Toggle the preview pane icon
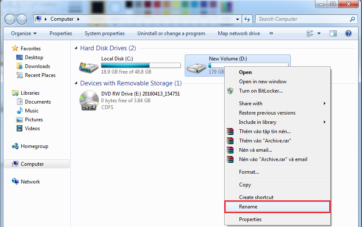Viewport: 362px width, 227px height. pyautogui.click(x=333, y=33)
